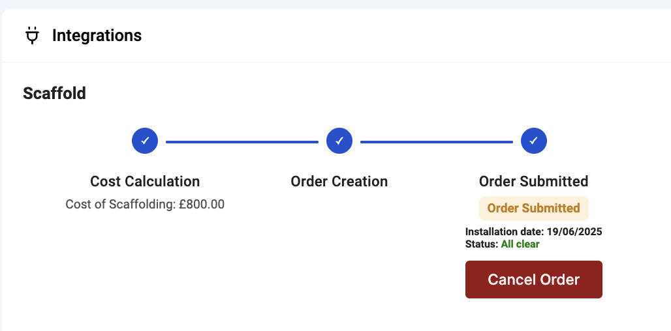Click the plug icon beside Integrations
Screen dimensions: 671x331
[32, 35]
